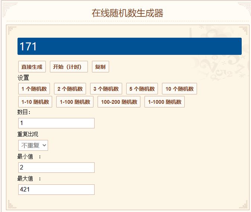Apply the 100-200 随机数 range preset

119,102
